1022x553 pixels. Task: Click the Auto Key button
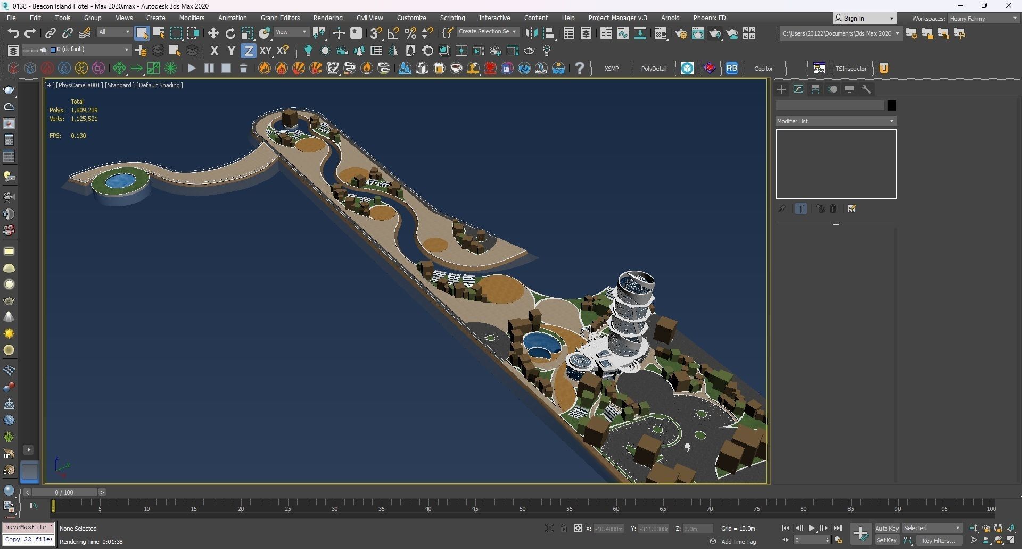click(x=887, y=529)
